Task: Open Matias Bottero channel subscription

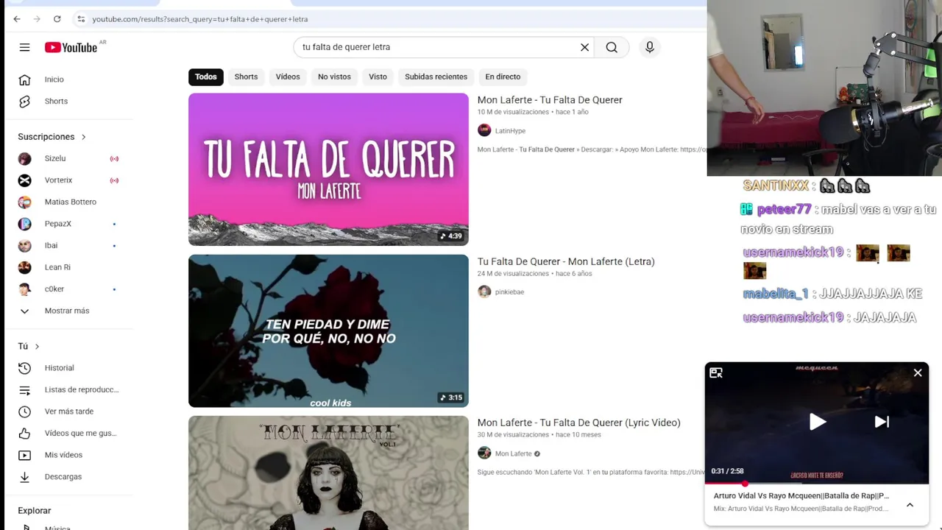Action: pyautogui.click(x=71, y=202)
